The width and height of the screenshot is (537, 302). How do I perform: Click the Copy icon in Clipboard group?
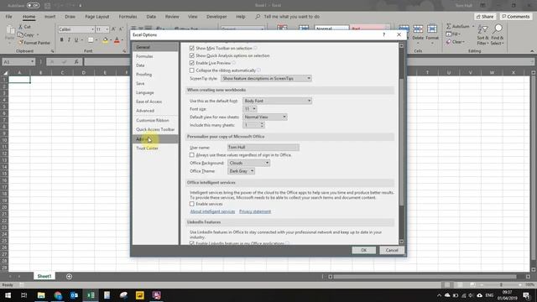point(20,34)
